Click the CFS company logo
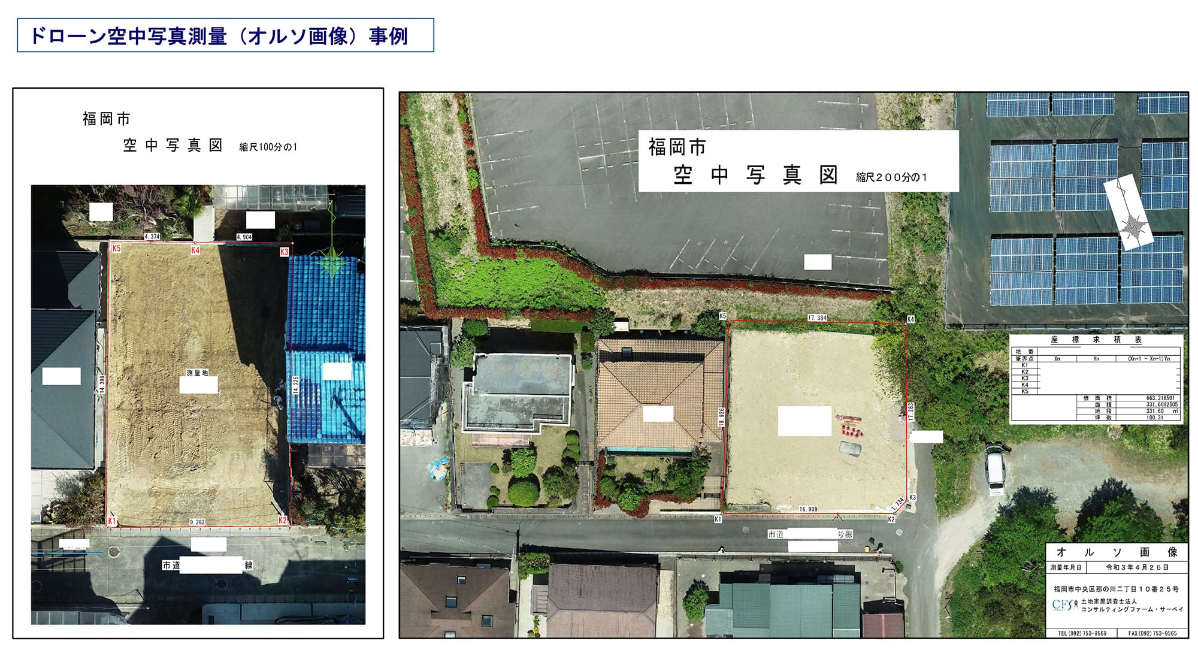The image size is (1198, 653). (1064, 605)
